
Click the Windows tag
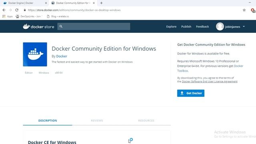point(44,73)
